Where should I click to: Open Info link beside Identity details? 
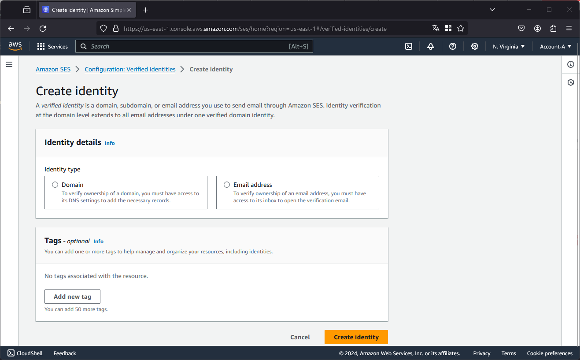pos(110,143)
